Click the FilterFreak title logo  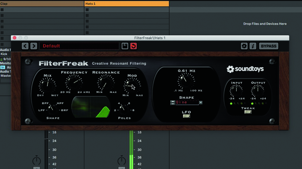pyautogui.click(x=64, y=63)
